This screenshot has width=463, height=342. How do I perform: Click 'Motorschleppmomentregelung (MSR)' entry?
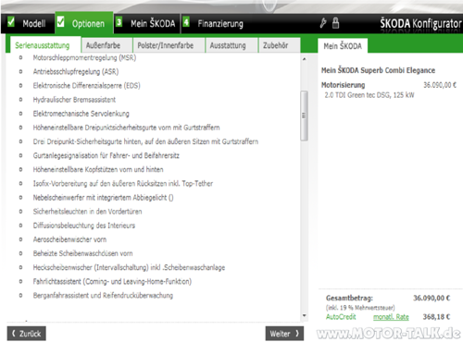pyautogui.click(x=84, y=57)
